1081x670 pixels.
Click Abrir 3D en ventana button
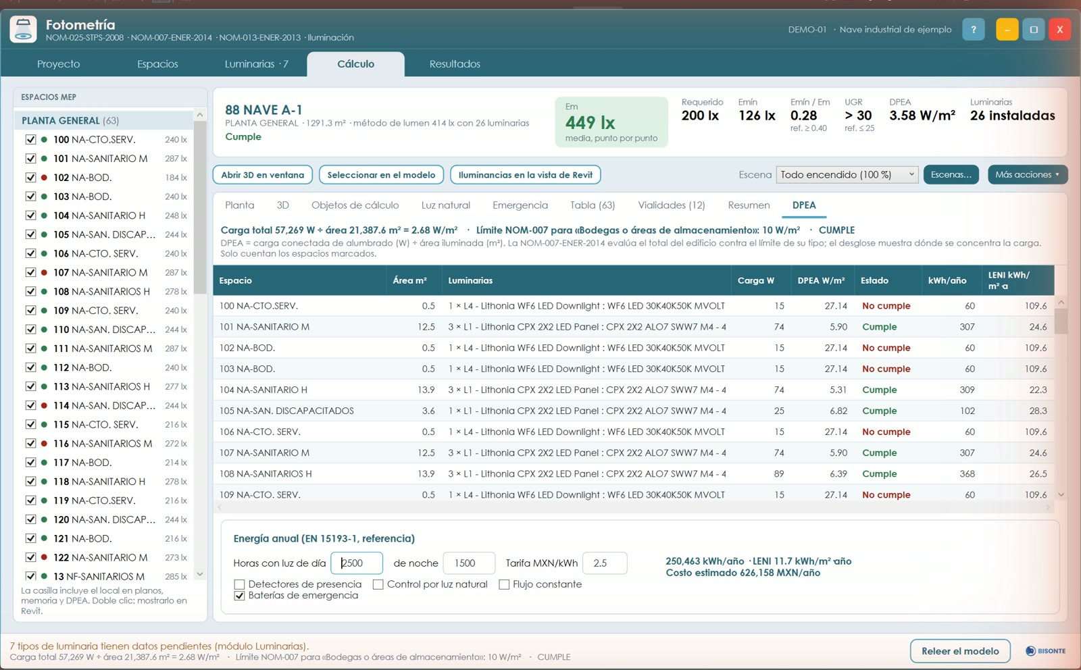[x=263, y=175]
